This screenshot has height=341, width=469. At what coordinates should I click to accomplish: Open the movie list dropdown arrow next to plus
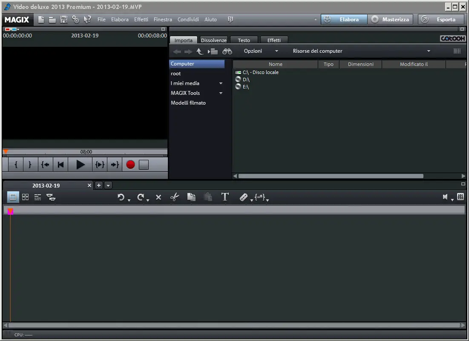coord(108,185)
